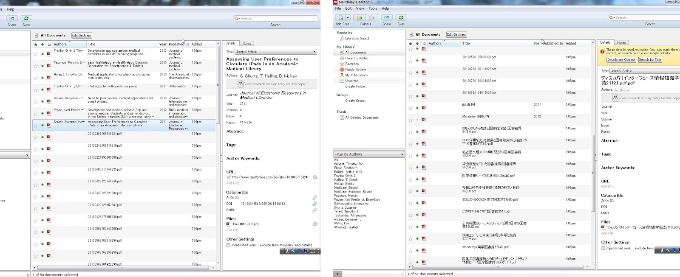Click Create Folder toolbar icon in right window
The height and width of the screenshot is (277, 680).
360,17
